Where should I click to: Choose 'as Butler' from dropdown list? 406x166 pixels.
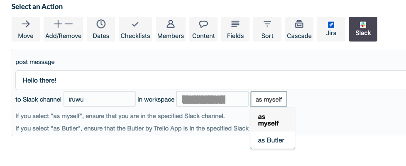click(x=271, y=140)
